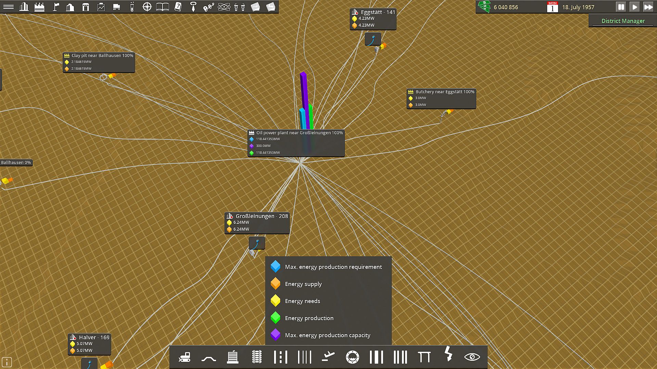Expand the District Manager panel
Viewport: 657px width, 369px height.
tap(623, 21)
